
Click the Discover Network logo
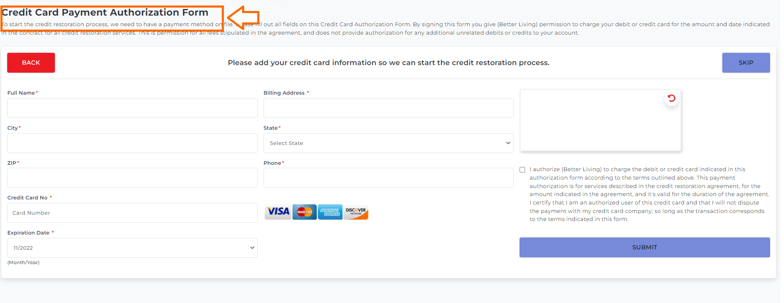(356, 212)
